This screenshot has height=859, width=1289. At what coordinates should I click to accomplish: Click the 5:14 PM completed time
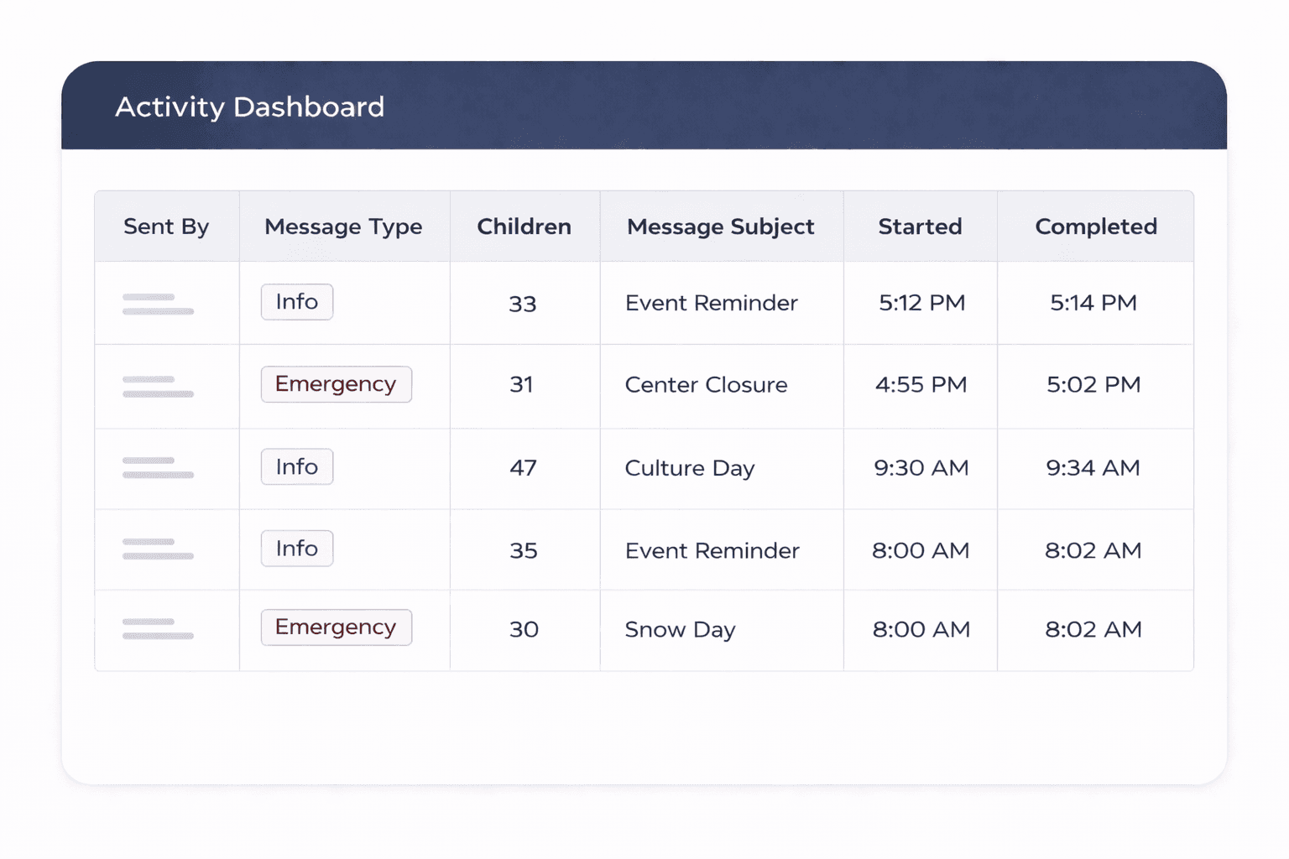tap(1094, 303)
